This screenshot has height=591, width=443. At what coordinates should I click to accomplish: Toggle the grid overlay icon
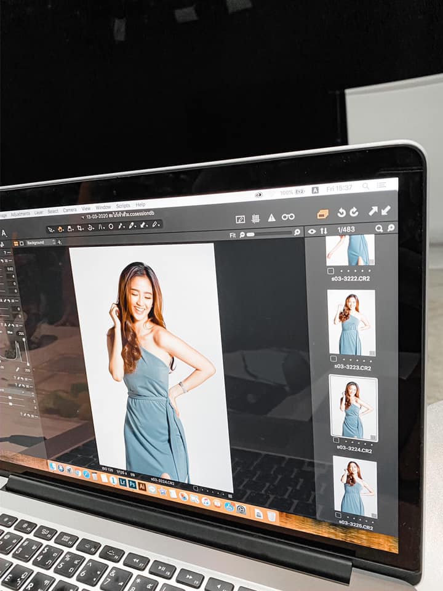(255, 219)
